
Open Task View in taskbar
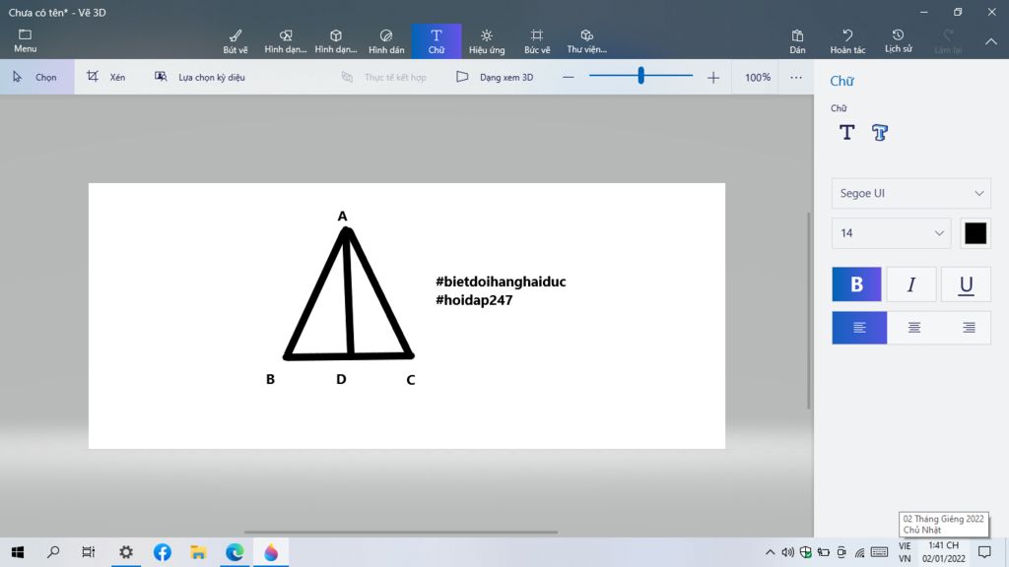(88, 552)
